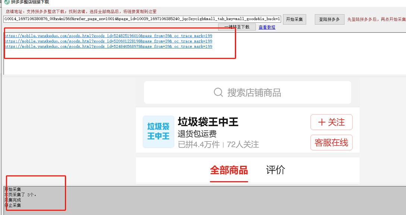
Task: Click the 客服在线 customer service button
Action: point(331,143)
